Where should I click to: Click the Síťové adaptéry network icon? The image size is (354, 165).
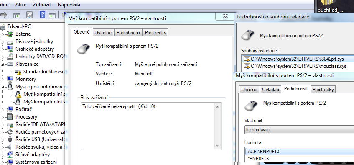(10, 155)
